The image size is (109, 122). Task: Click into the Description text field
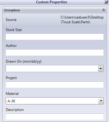pos(55,117)
